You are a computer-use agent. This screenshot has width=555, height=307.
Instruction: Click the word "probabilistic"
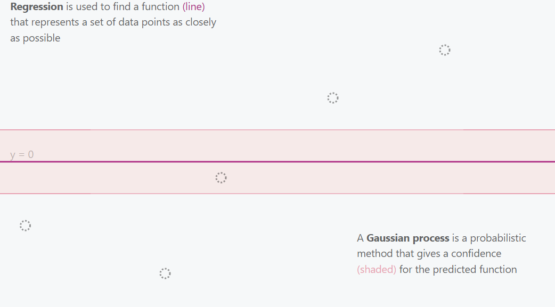498,238
